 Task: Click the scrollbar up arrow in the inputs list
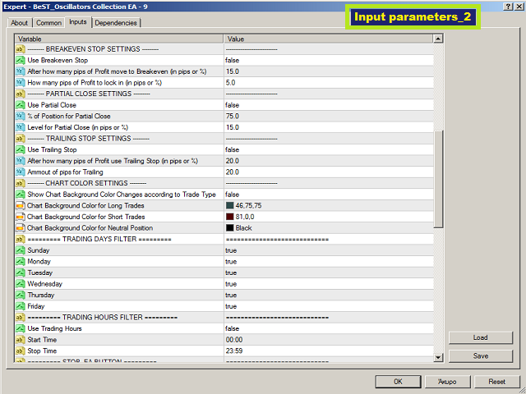438,39
